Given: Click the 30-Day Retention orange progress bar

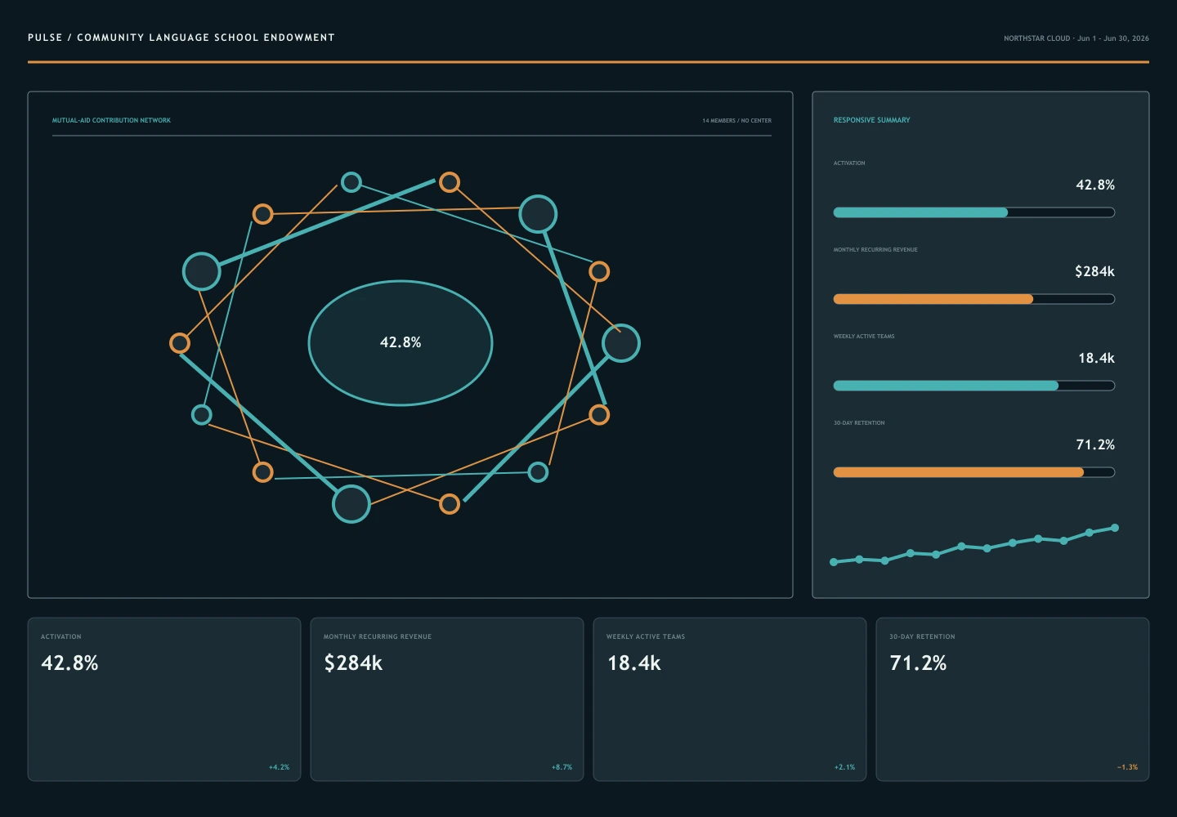Looking at the screenshot, I should 974,472.
